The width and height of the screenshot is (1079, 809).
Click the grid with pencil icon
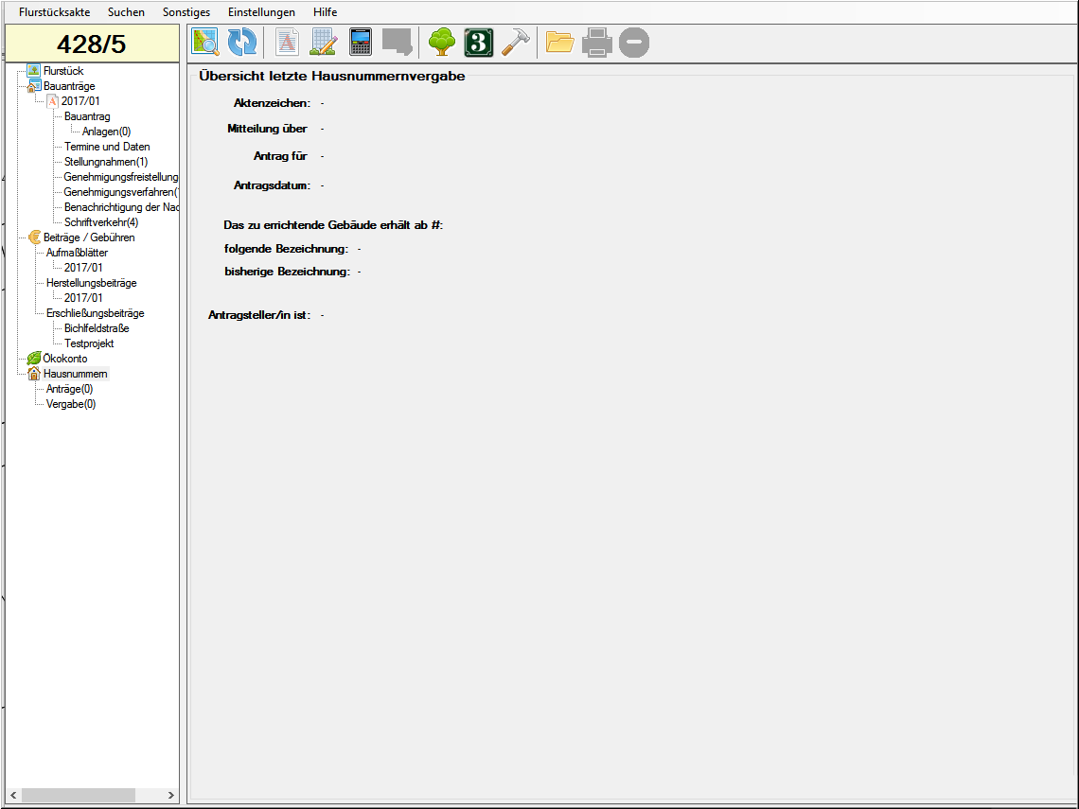click(x=324, y=42)
